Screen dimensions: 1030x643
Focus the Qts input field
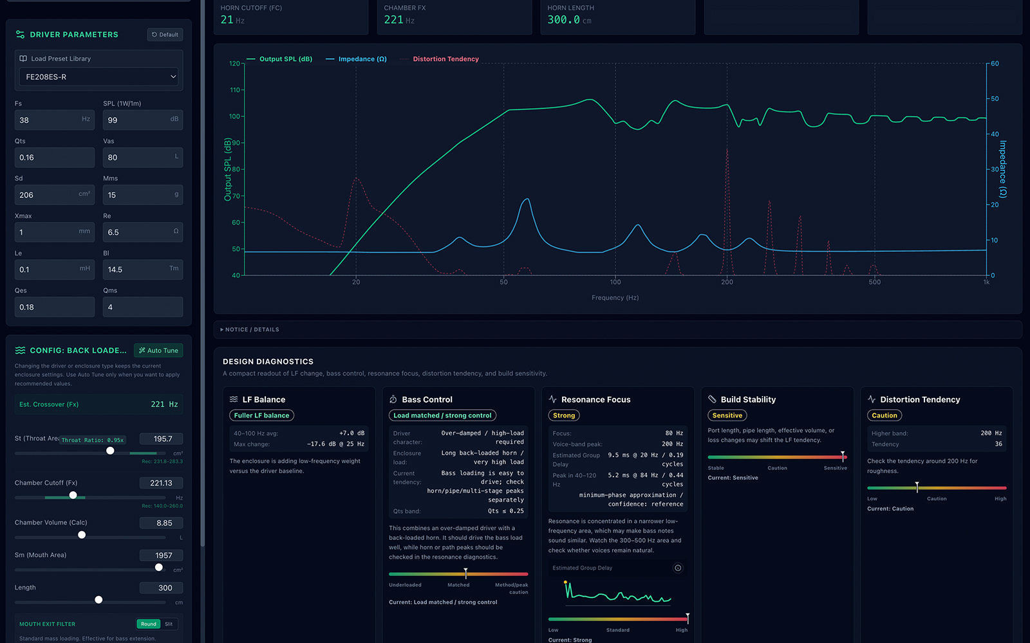pos(55,157)
